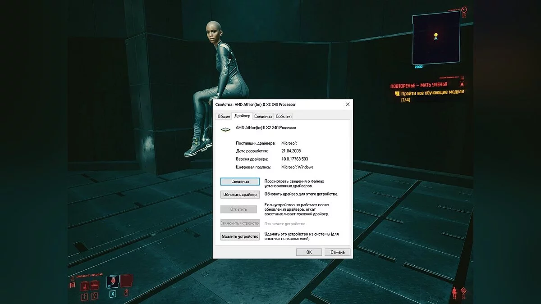The image size is (541, 304).
Task: Confirm the dialog with the OK button
Action: point(309,252)
